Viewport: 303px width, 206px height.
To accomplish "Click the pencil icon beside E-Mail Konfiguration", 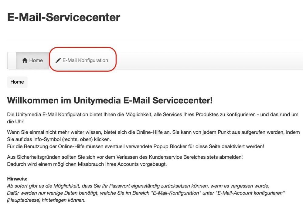I will tap(58, 60).
